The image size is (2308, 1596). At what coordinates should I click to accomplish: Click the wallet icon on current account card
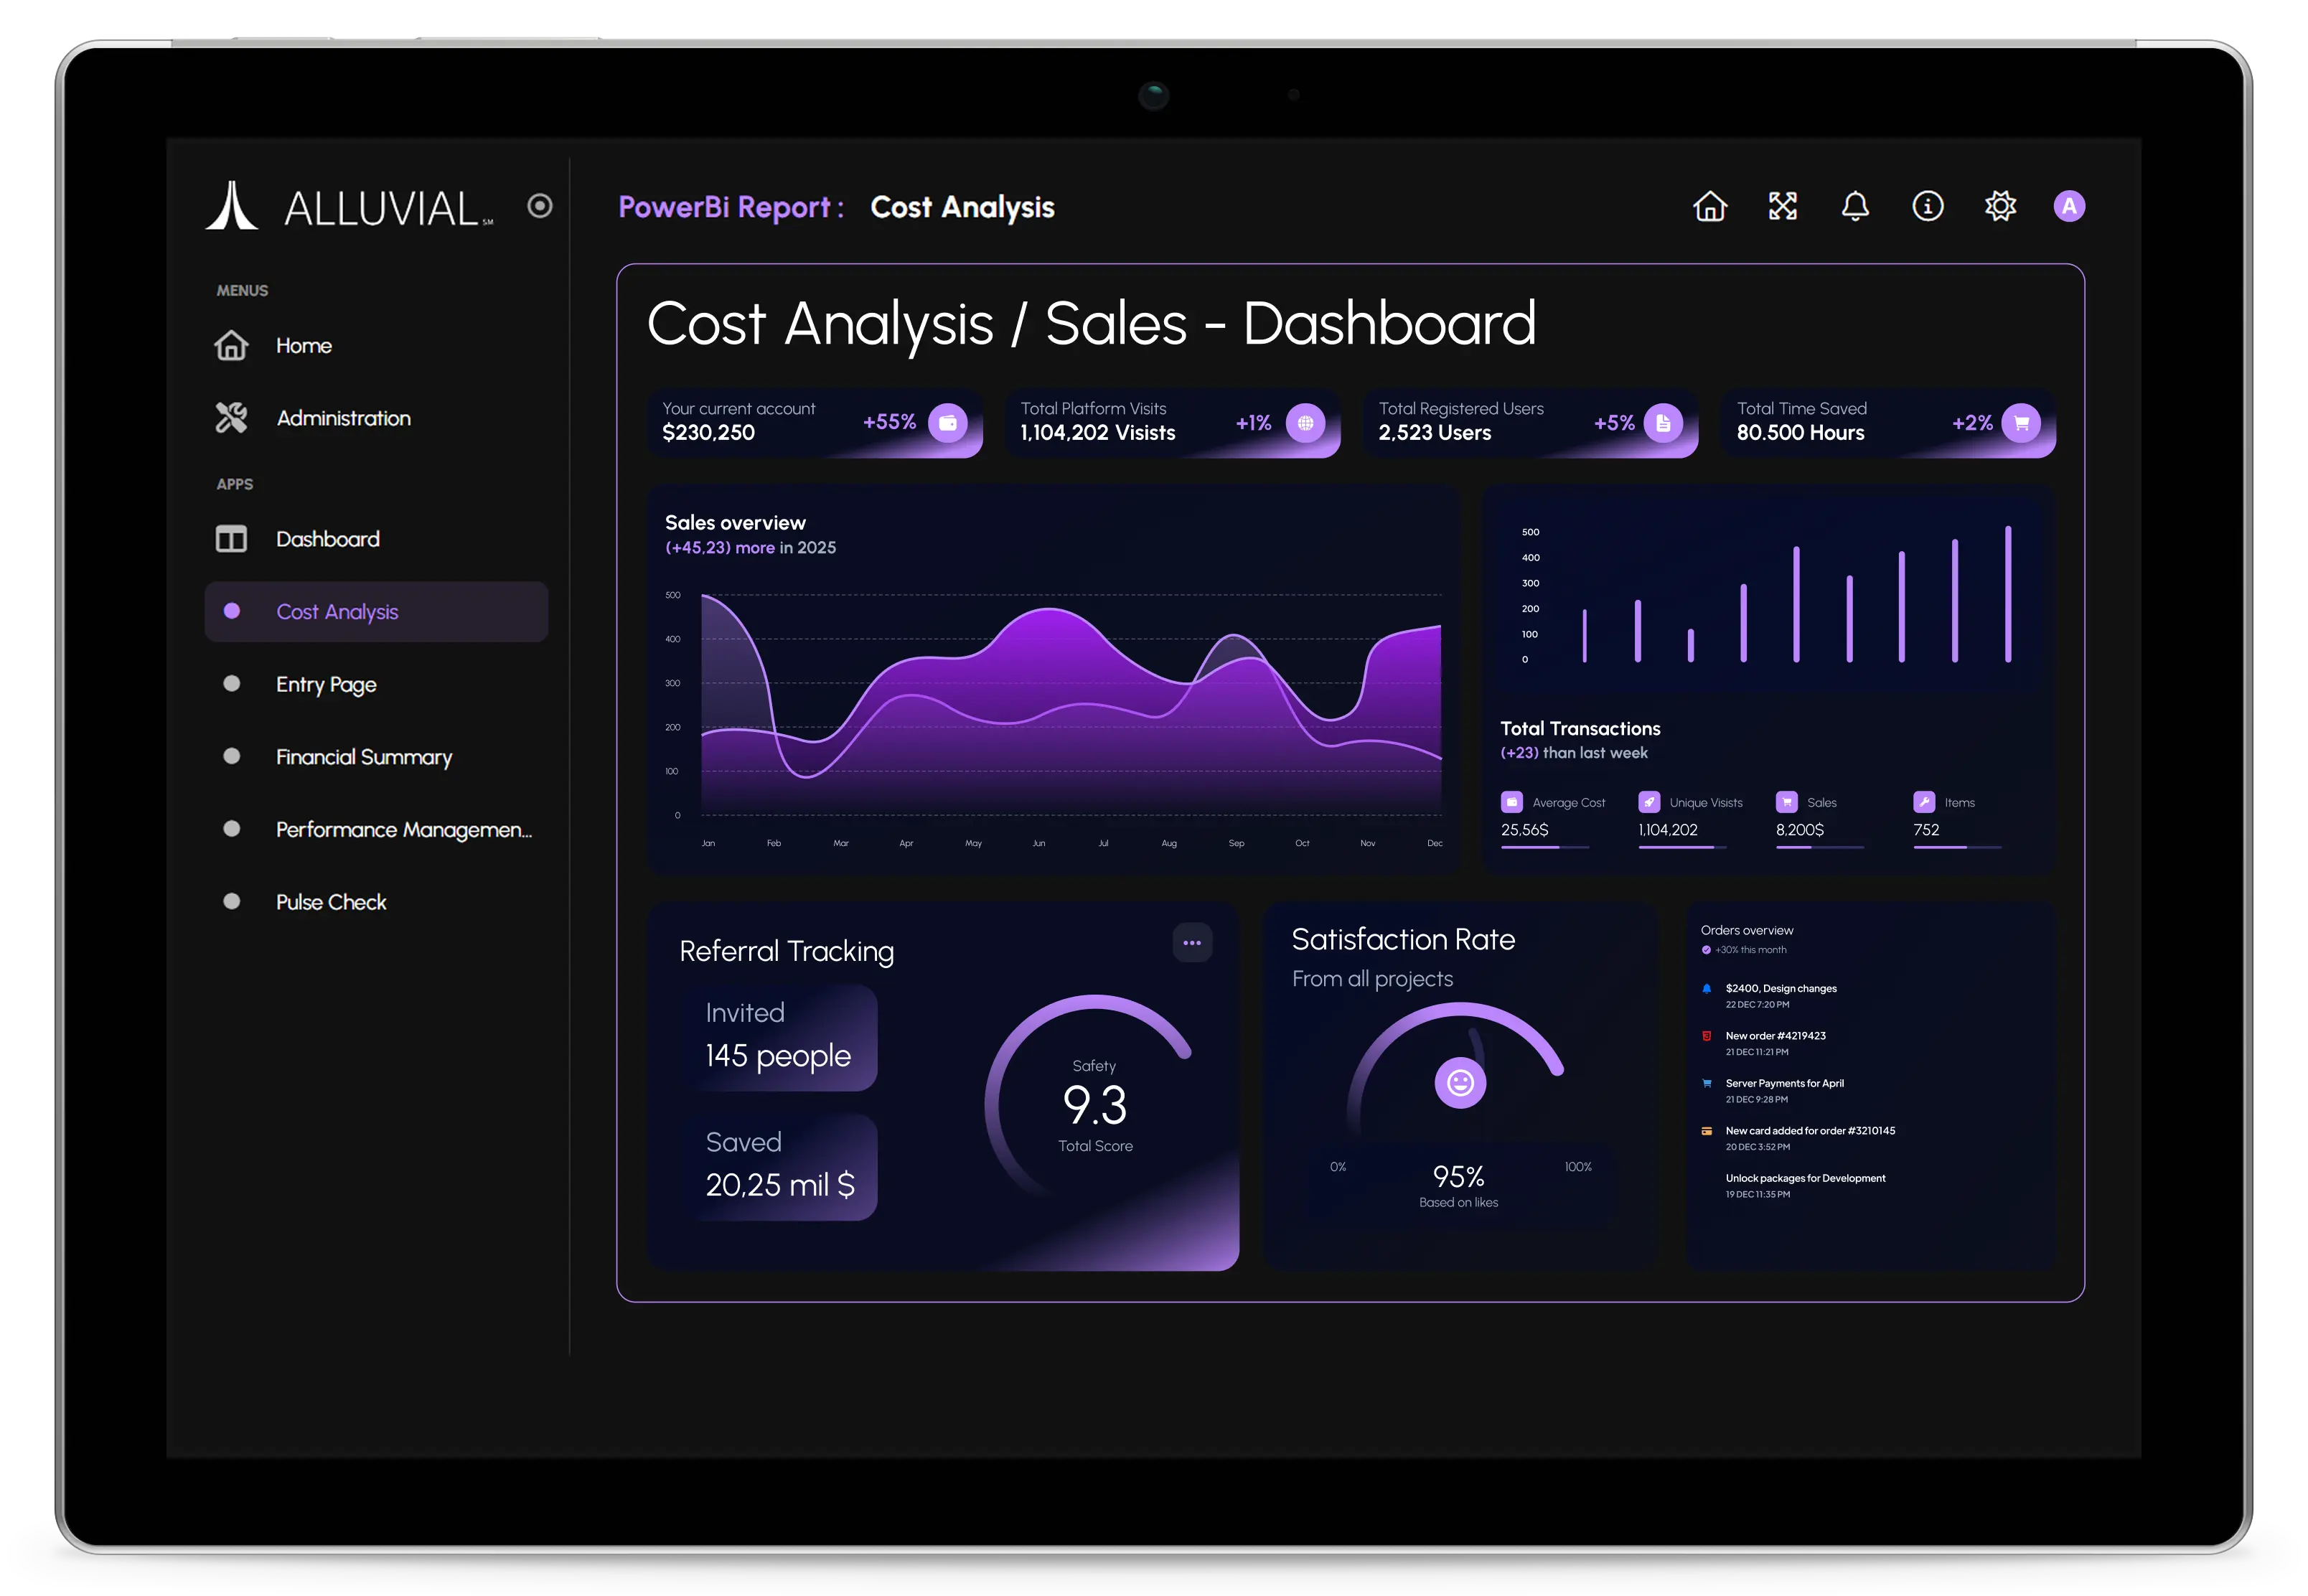(947, 423)
